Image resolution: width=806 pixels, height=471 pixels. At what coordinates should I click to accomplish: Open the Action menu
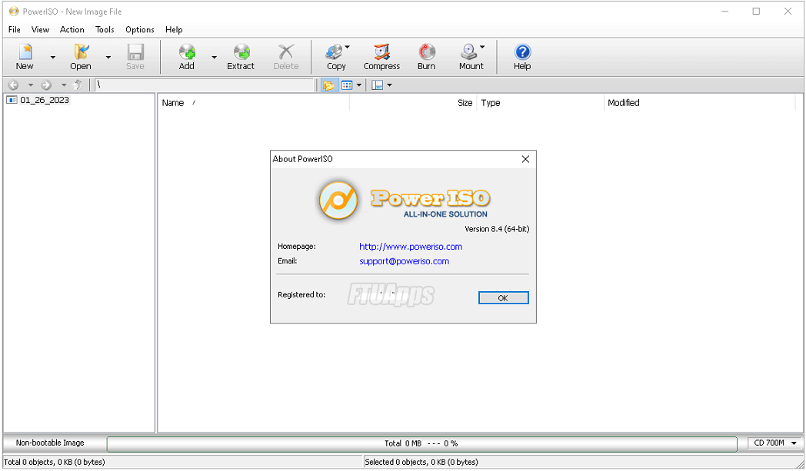pyautogui.click(x=72, y=30)
